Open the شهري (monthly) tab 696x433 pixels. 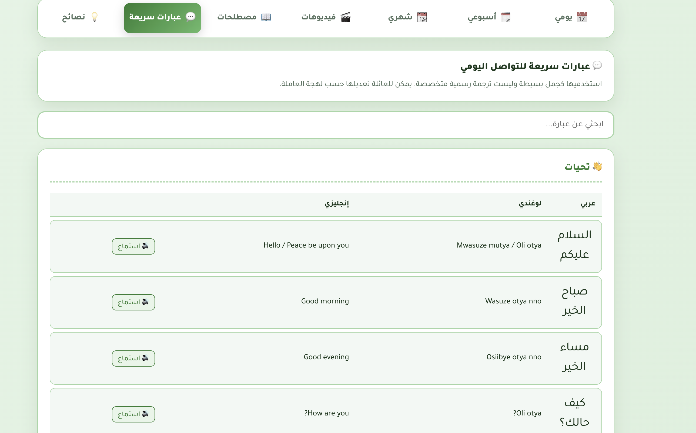(x=407, y=17)
